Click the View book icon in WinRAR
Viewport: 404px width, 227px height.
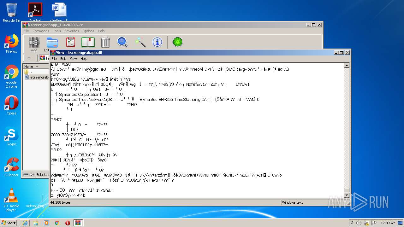point(88,42)
